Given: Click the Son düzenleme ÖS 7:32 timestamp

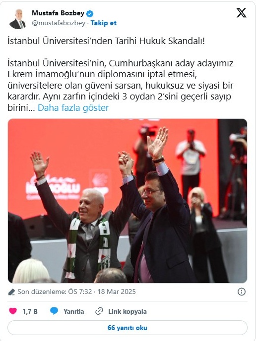Looking at the screenshot, I should pyautogui.click(x=55, y=292).
